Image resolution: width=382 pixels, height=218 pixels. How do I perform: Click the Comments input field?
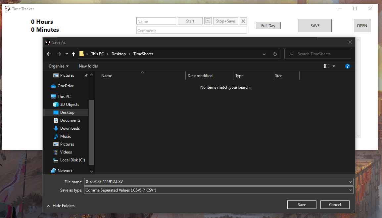[x=191, y=30]
